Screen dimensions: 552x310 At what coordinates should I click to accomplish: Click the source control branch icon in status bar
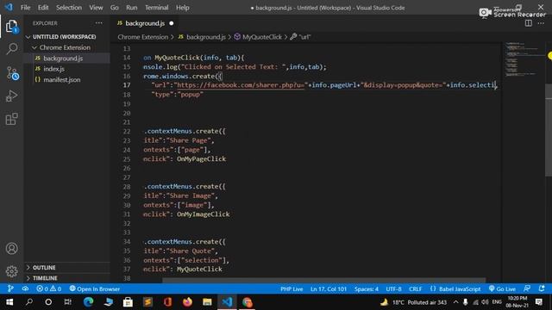tap(10, 288)
